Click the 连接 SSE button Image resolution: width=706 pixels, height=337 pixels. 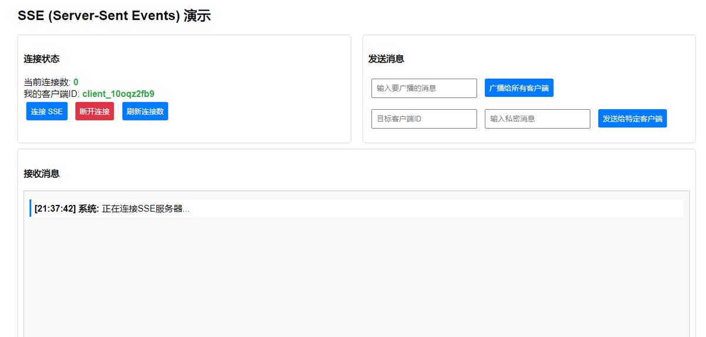point(46,112)
